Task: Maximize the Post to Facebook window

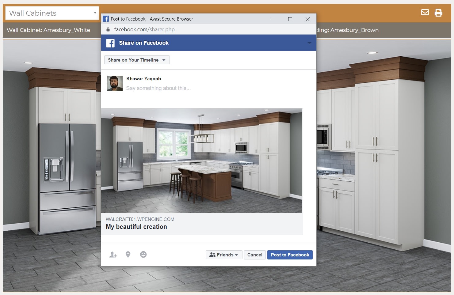Action: pos(290,19)
